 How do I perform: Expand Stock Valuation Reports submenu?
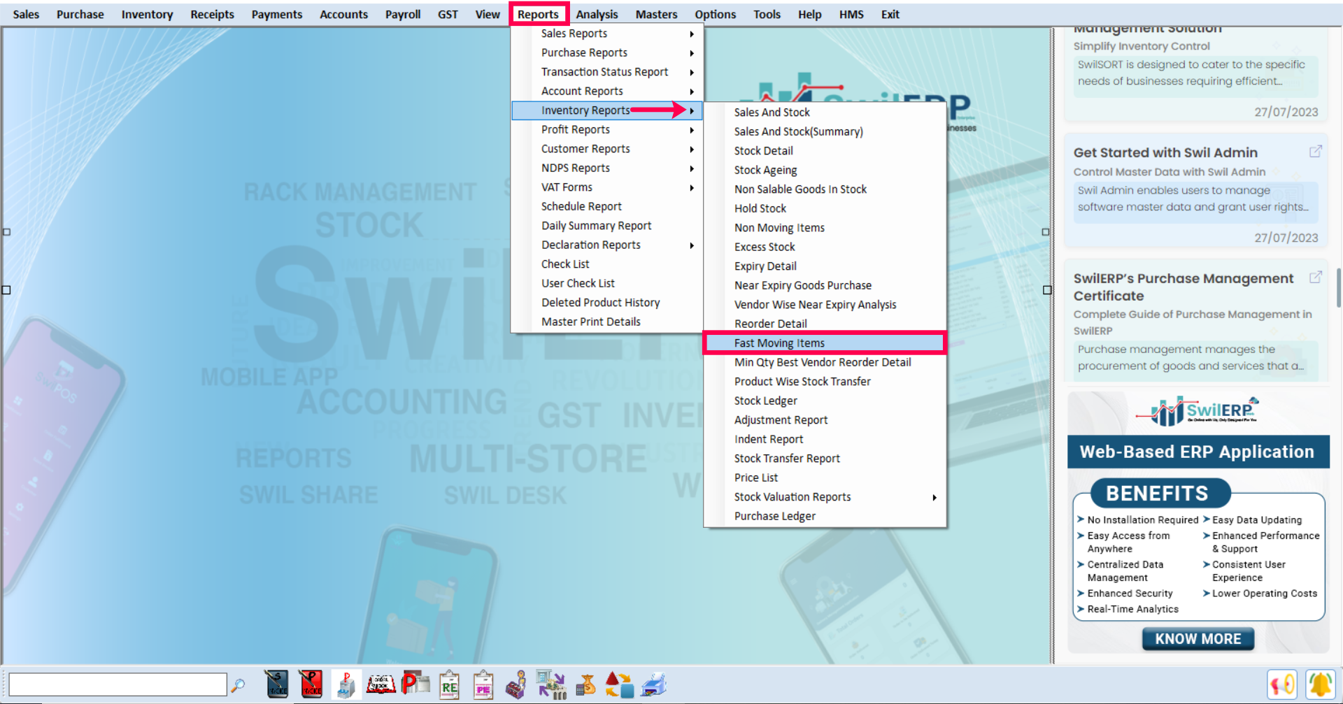(825, 497)
